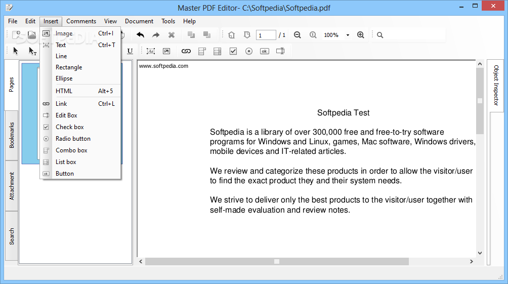Click the Send to back icon
Image resolution: width=508 pixels, height=284 pixels.
[x=207, y=35]
